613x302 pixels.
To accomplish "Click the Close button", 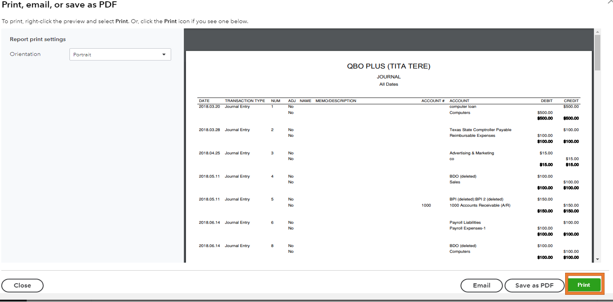I will (22, 285).
